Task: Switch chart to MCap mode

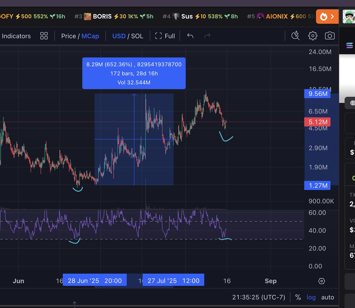Action: (90, 36)
